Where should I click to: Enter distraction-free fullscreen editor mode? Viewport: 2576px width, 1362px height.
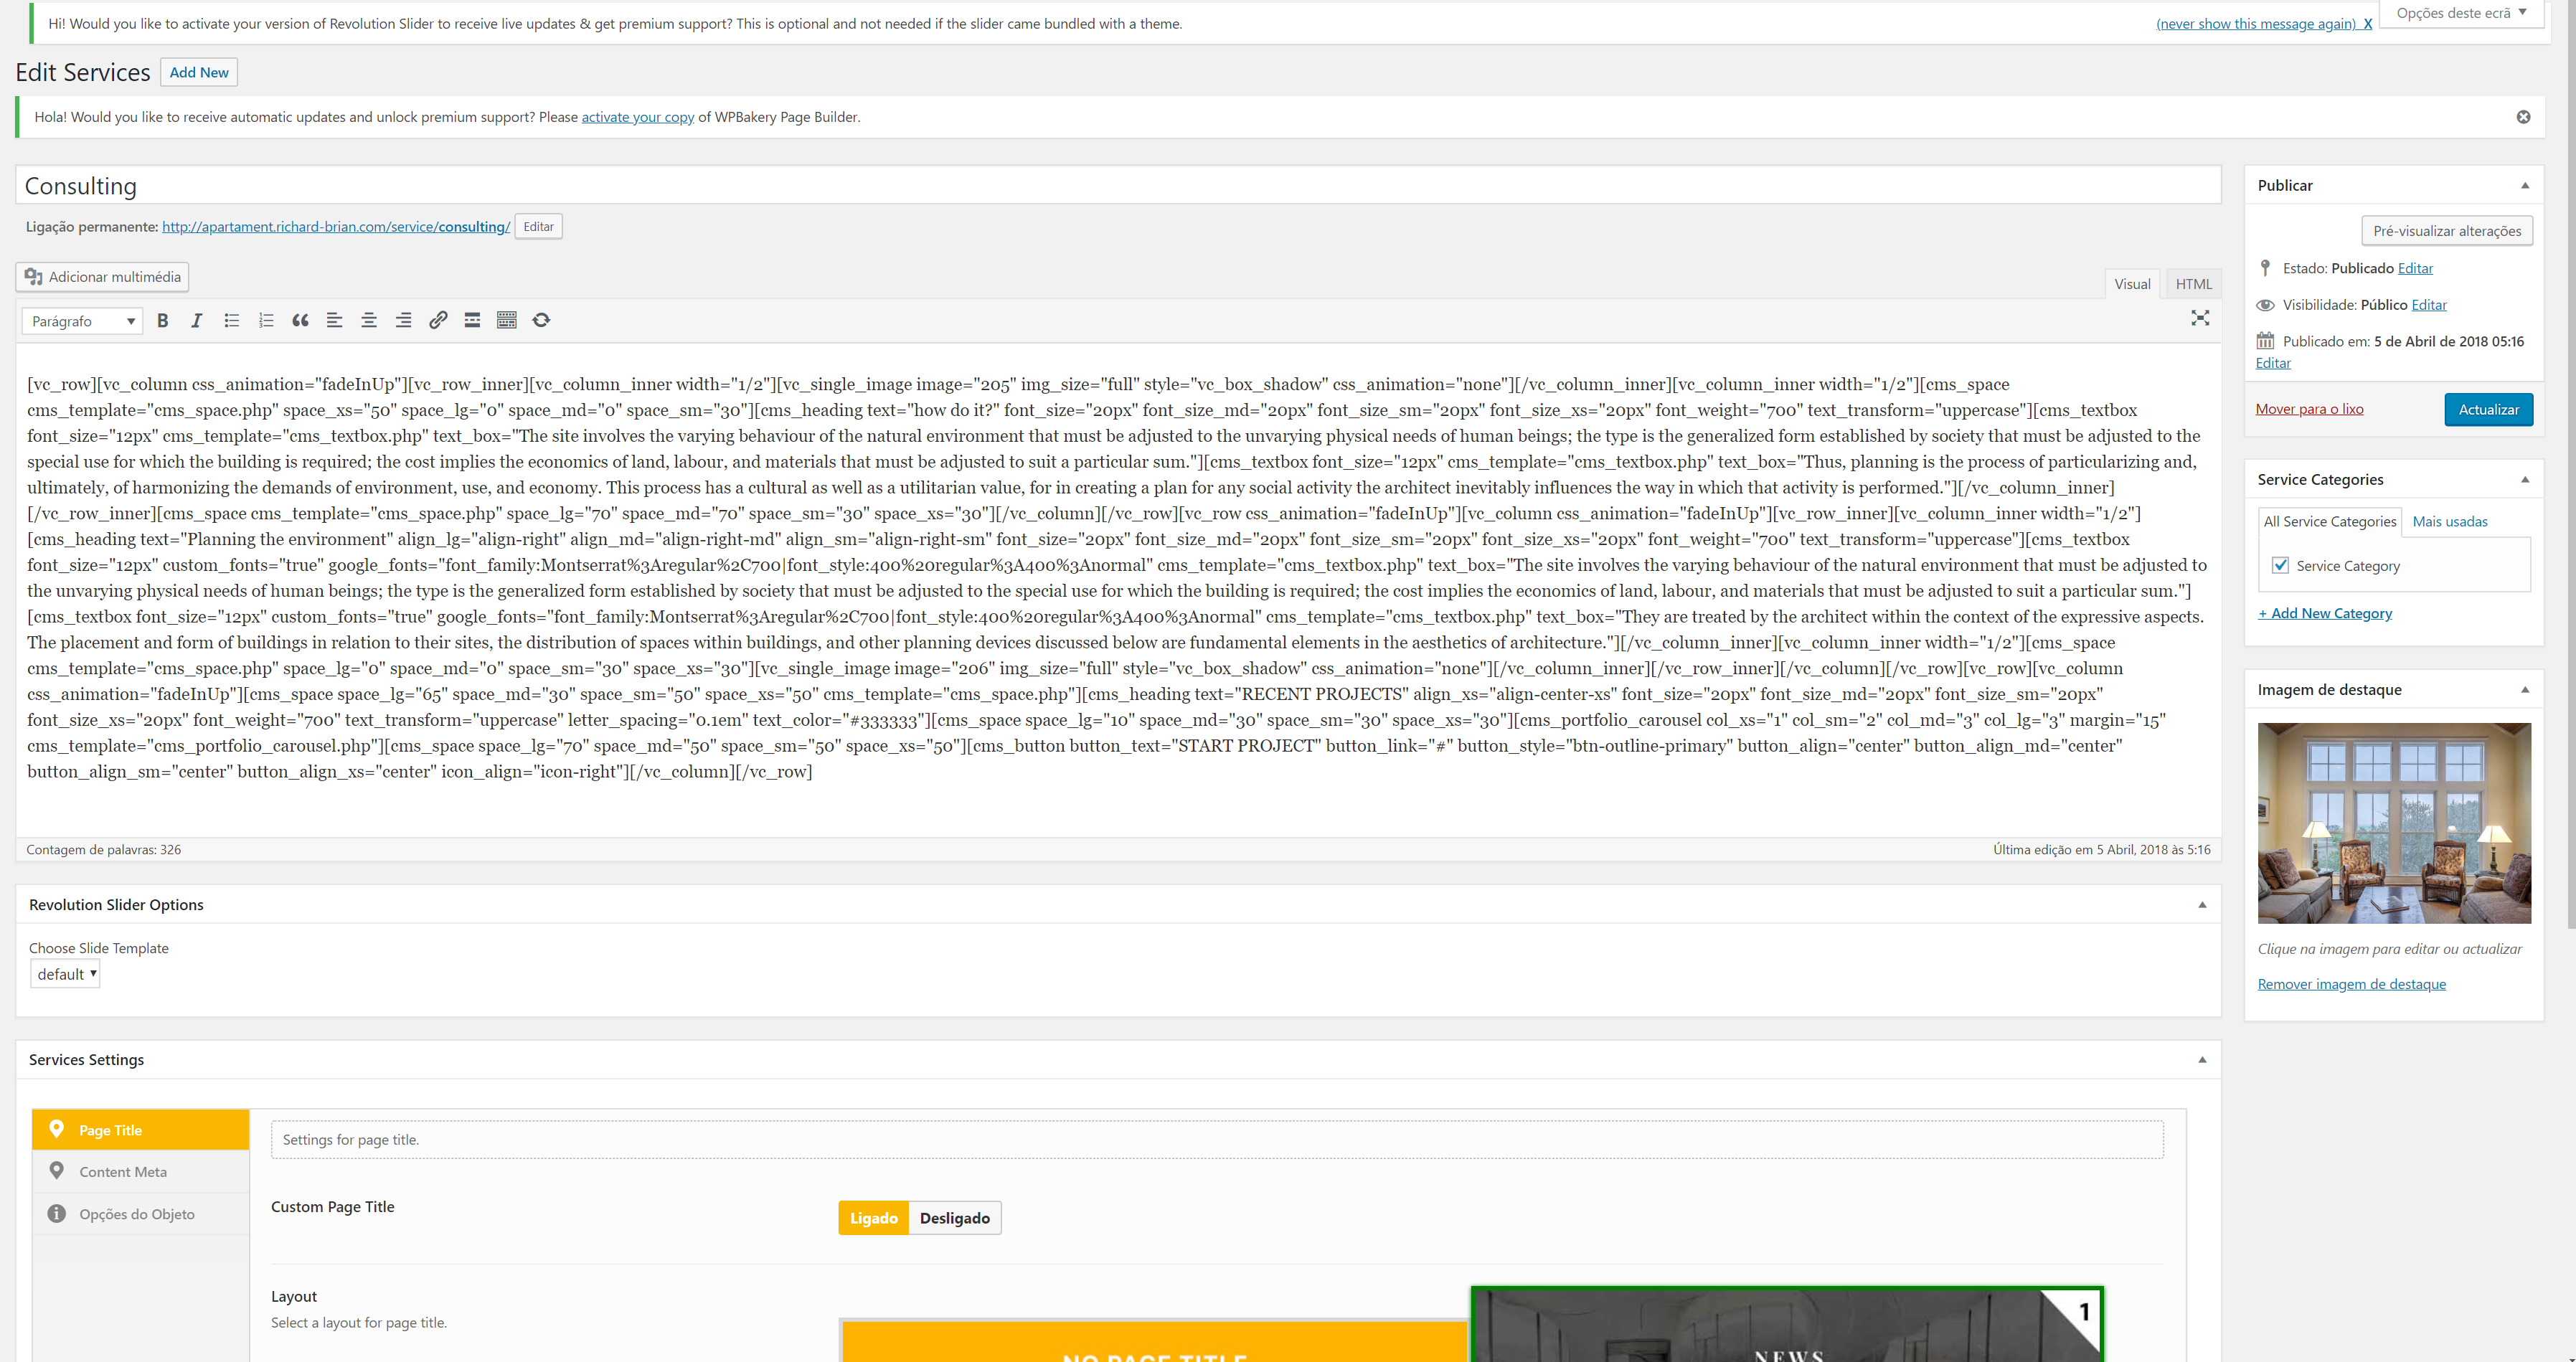tap(2200, 318)
